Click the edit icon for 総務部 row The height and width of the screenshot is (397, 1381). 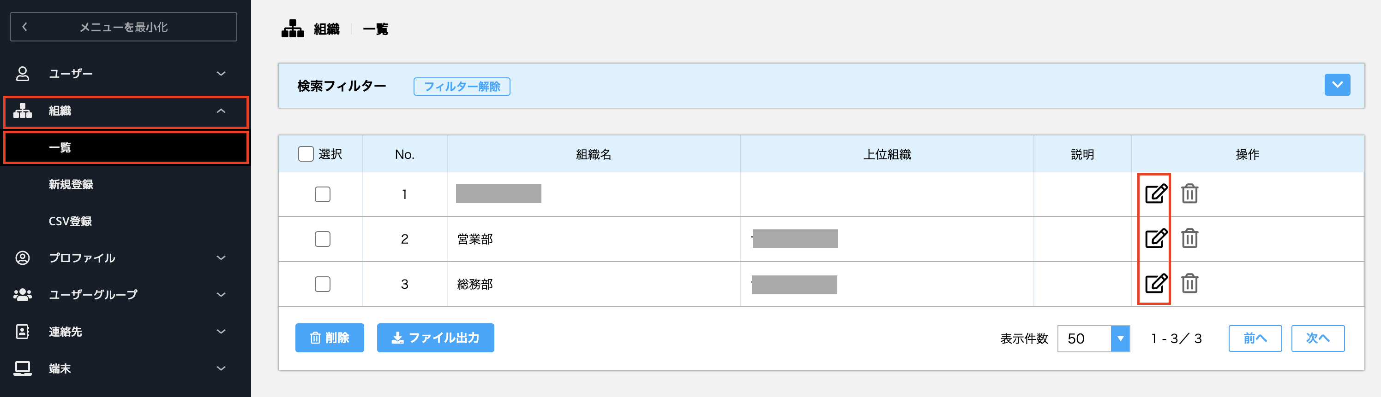coord(1156,283)
